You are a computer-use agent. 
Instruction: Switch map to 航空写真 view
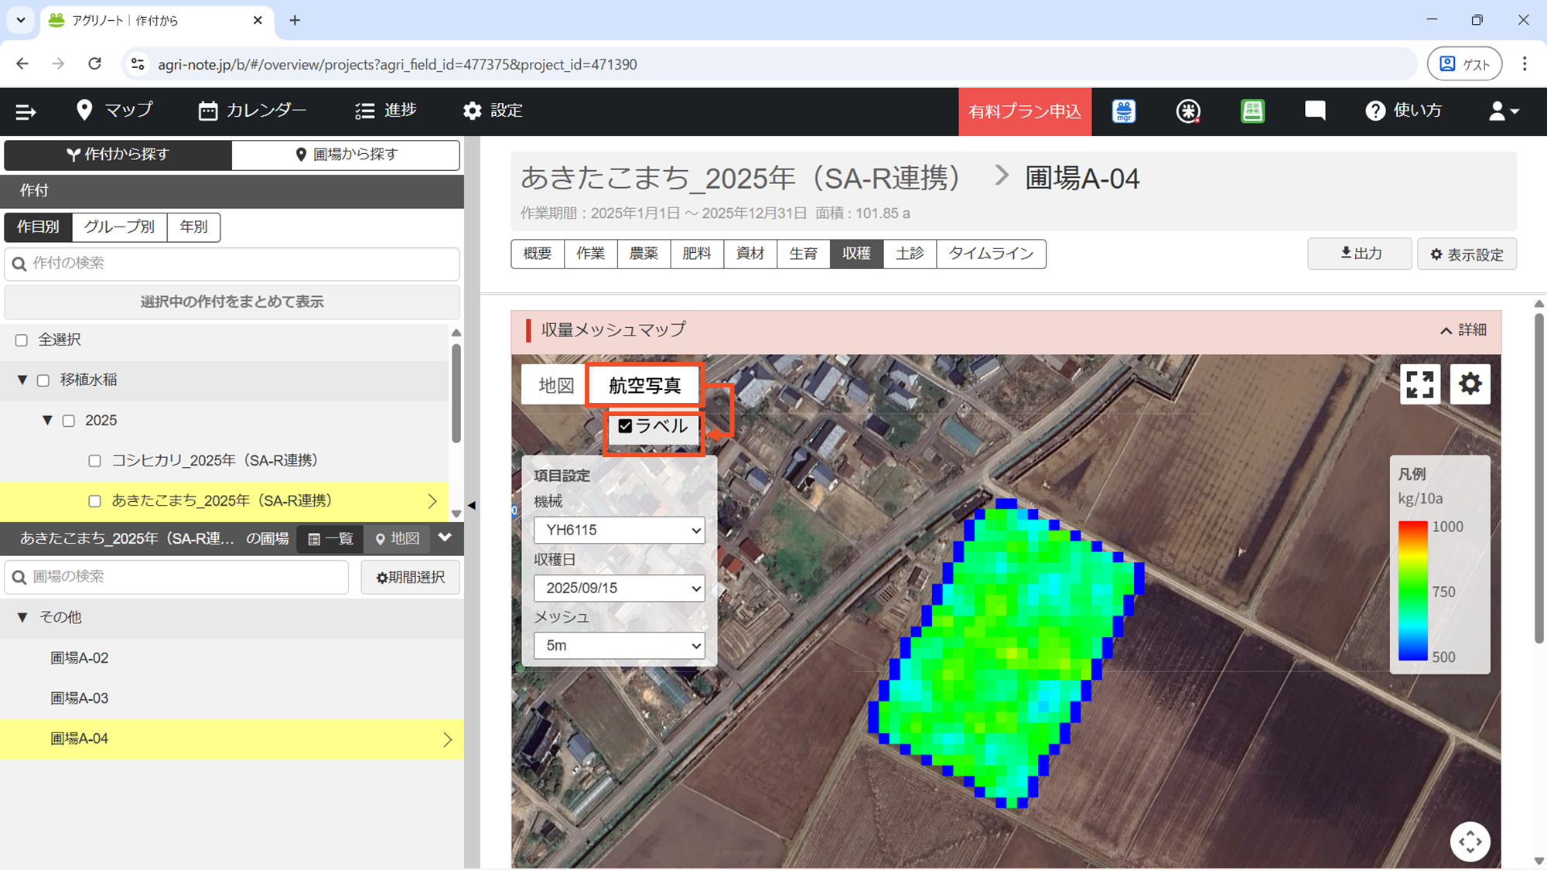coord(645,385)
